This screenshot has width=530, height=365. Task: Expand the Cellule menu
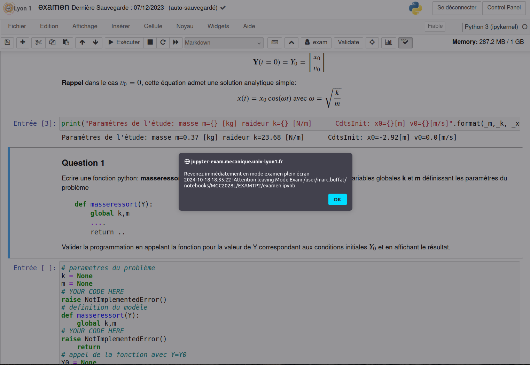(153, 26)
